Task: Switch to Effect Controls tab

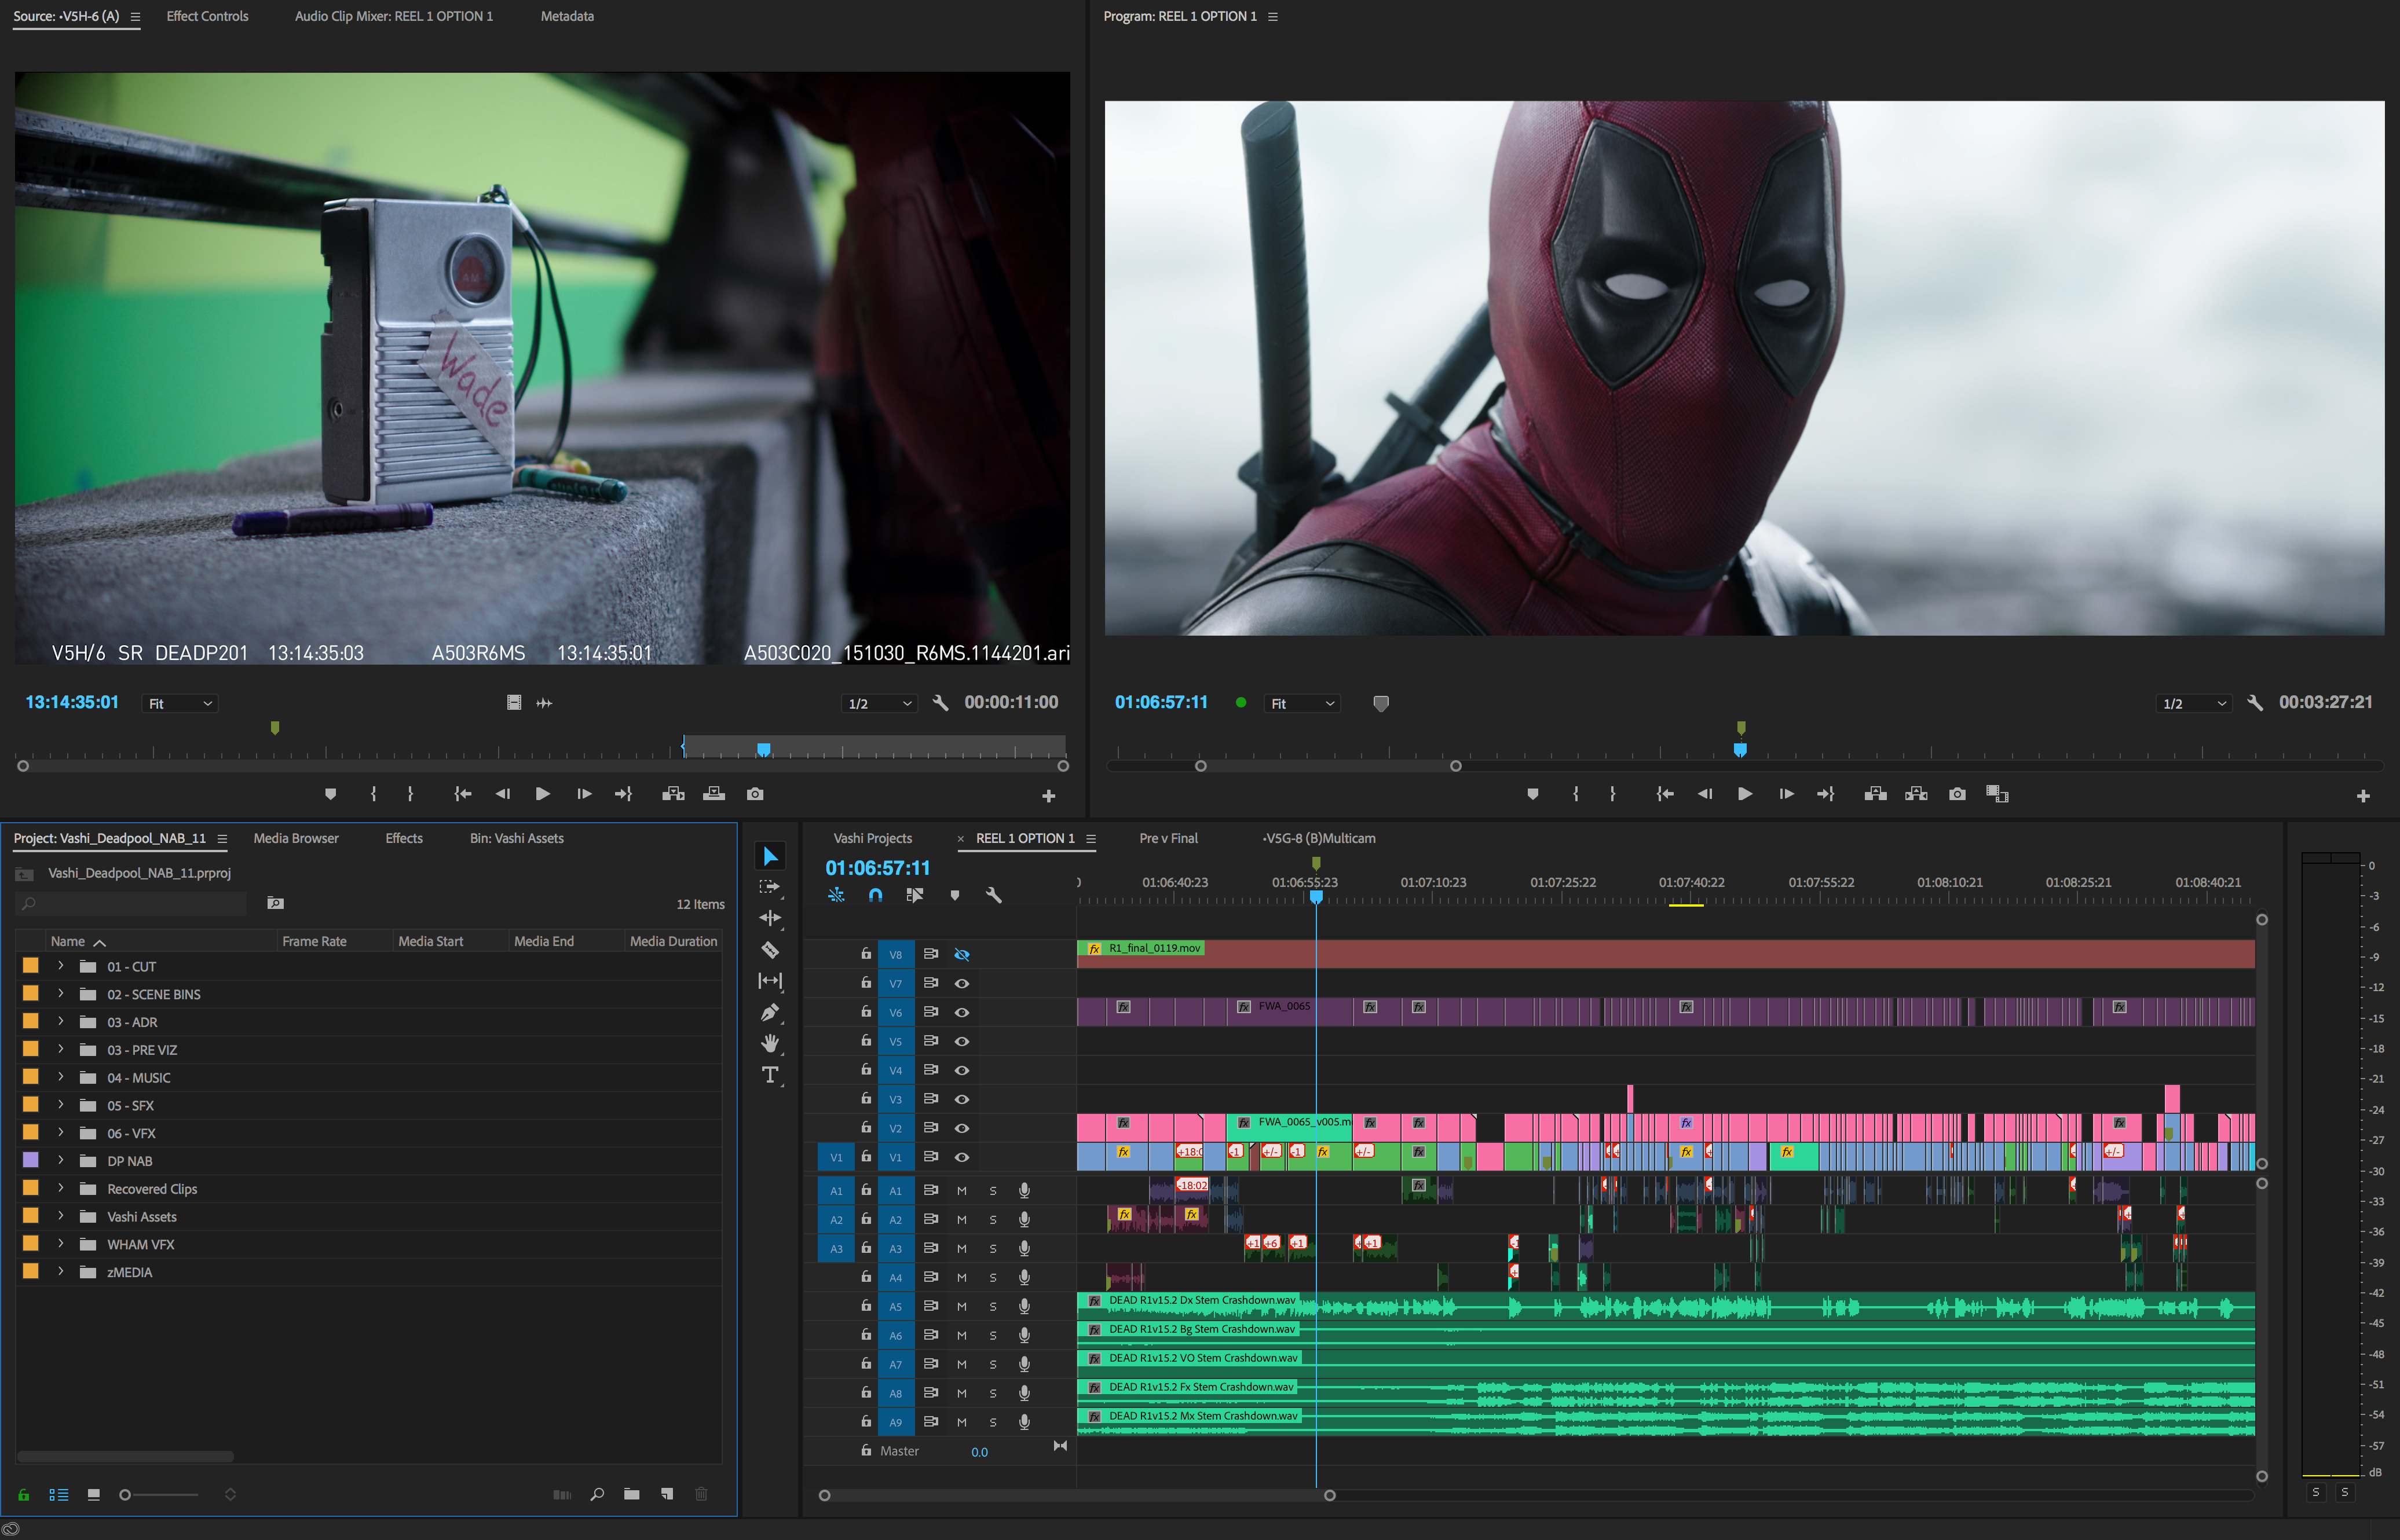Action: [x=207, y=16]
